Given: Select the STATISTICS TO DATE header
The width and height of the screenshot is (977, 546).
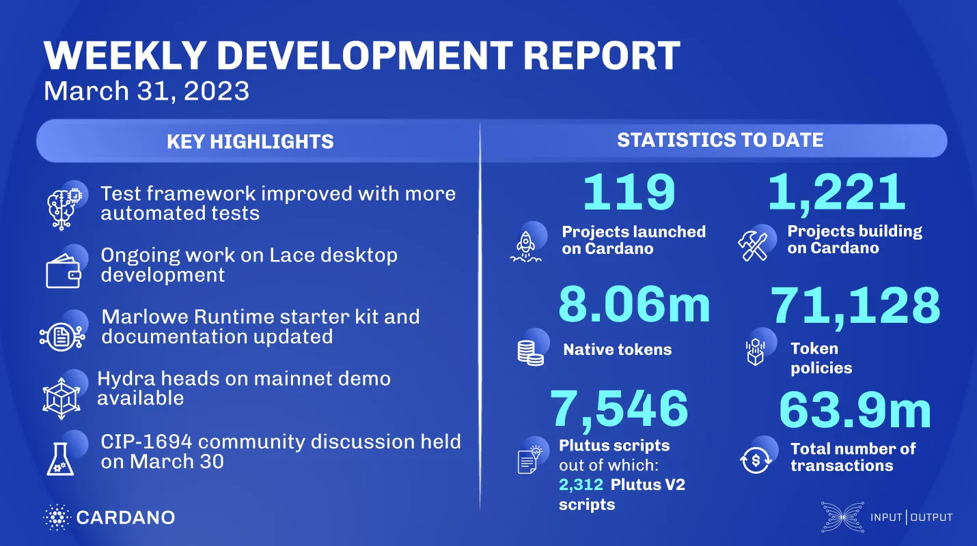Looking at the screenshot, I should pos(720,141).
